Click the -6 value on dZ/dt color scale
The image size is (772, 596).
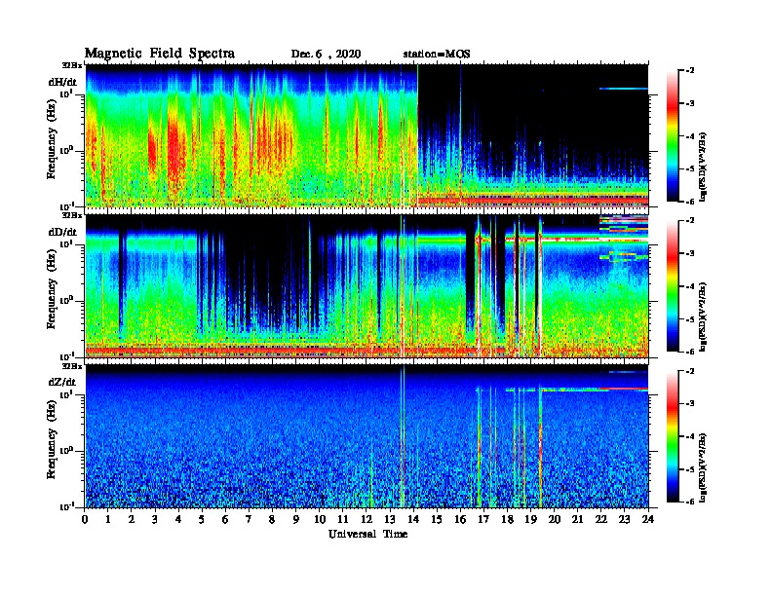point(690,502)
